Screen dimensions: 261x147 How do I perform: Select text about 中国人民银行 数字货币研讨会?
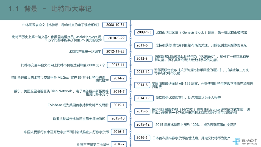(x=66, y=132)
